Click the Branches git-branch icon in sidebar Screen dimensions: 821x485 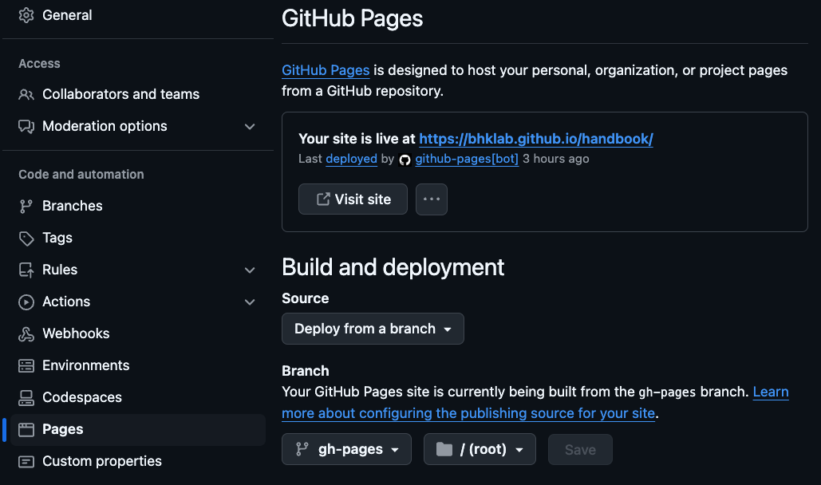(26, 206)
